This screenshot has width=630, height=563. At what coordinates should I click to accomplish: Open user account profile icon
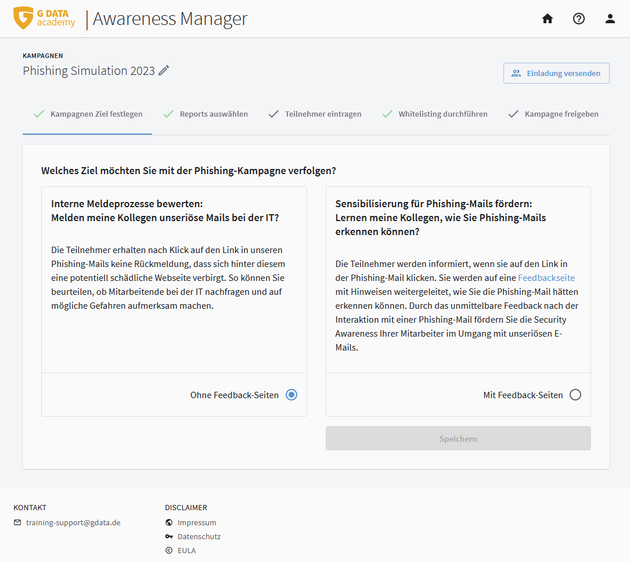tap(610, 19)
